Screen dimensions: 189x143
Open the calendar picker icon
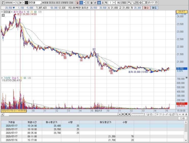click(156, 3)
